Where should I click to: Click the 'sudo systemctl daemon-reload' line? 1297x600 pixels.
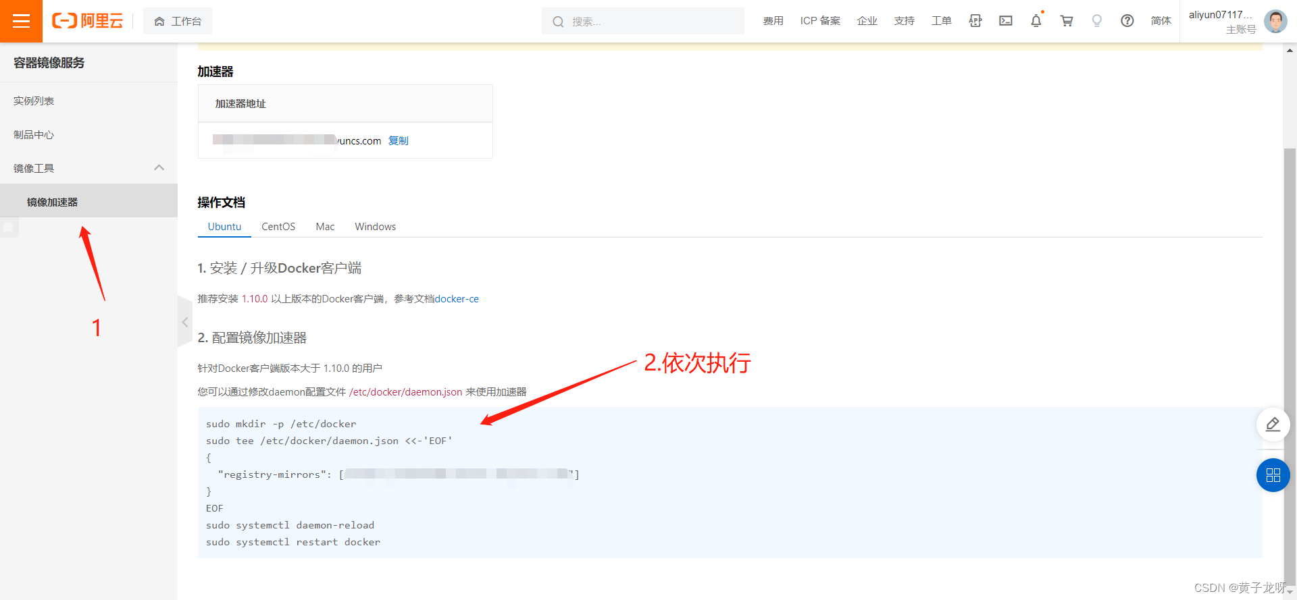[290, 525]
